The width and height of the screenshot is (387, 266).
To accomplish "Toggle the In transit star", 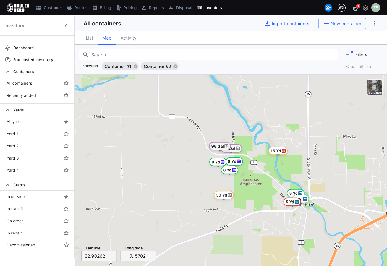I will pyautogui.click(x=66, y=209).
